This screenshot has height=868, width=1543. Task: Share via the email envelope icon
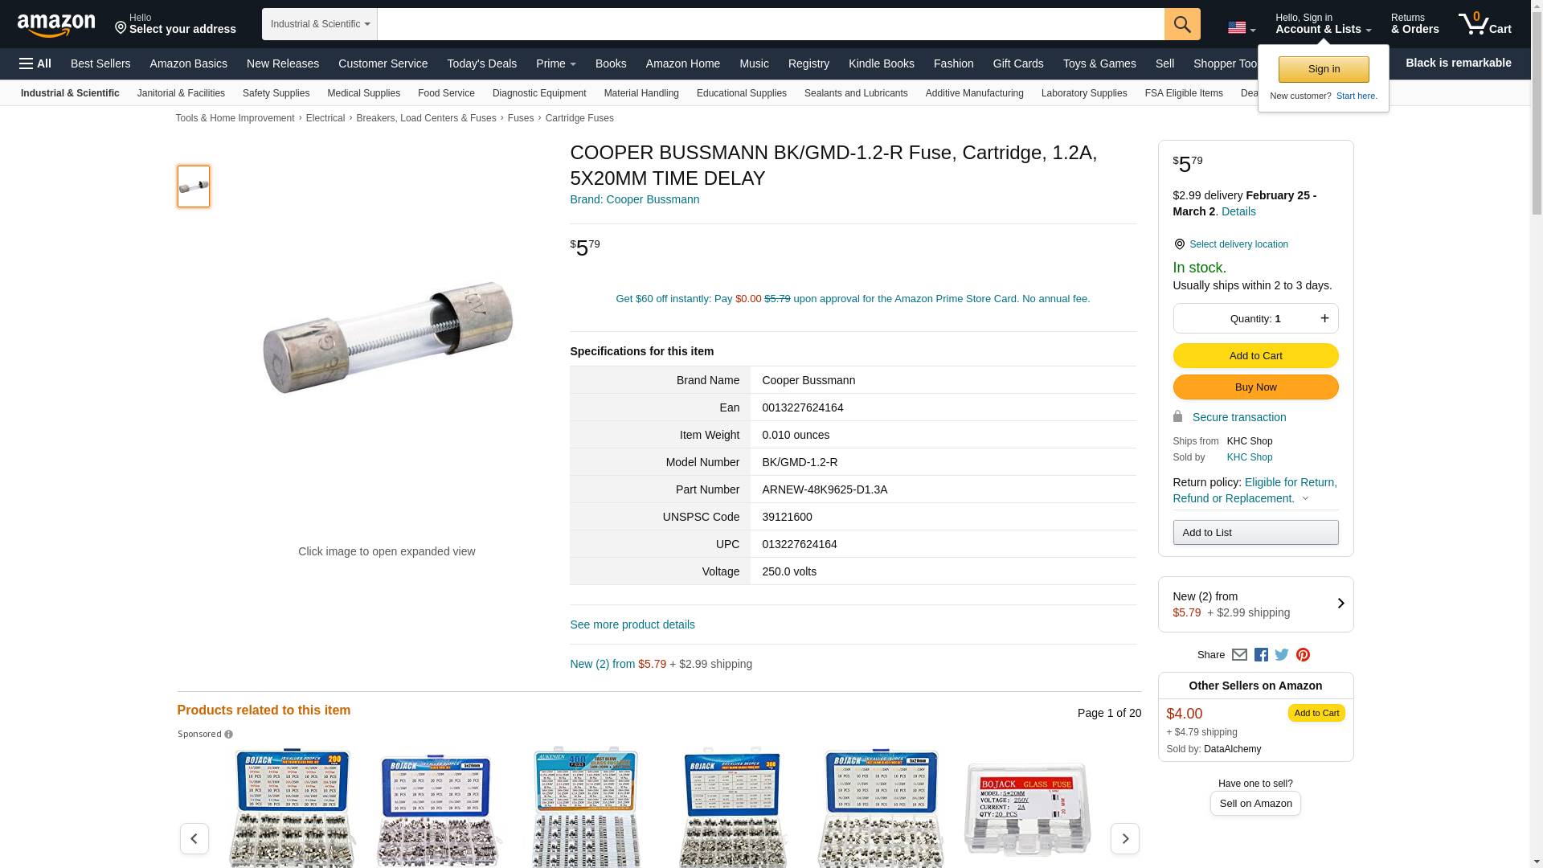coord(1239,655)
